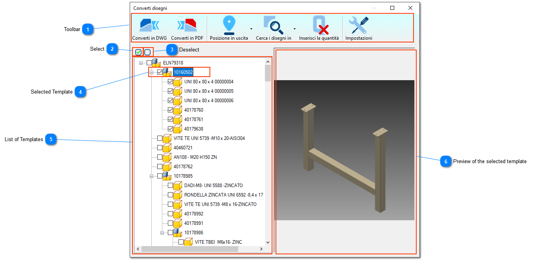Click horizontal scrollbar left arrow
533x261 pixels.
pyautogui.click(x=138, y=249)
